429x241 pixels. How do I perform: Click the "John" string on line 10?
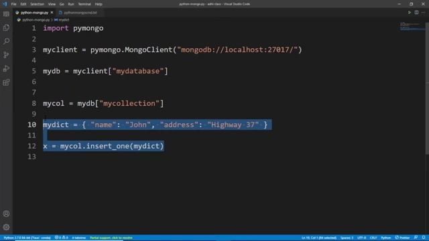click(x=138, y=125)
